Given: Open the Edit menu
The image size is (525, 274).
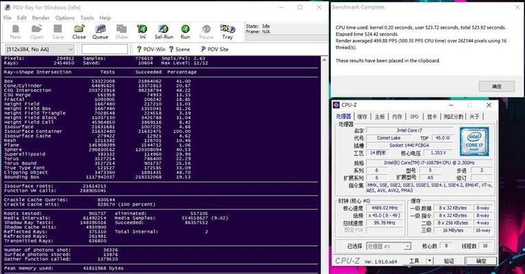Looking at the screenshot, I should click(22, 18).
